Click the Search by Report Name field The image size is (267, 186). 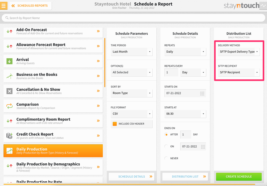pyautogui.click(x=133, y=18)
